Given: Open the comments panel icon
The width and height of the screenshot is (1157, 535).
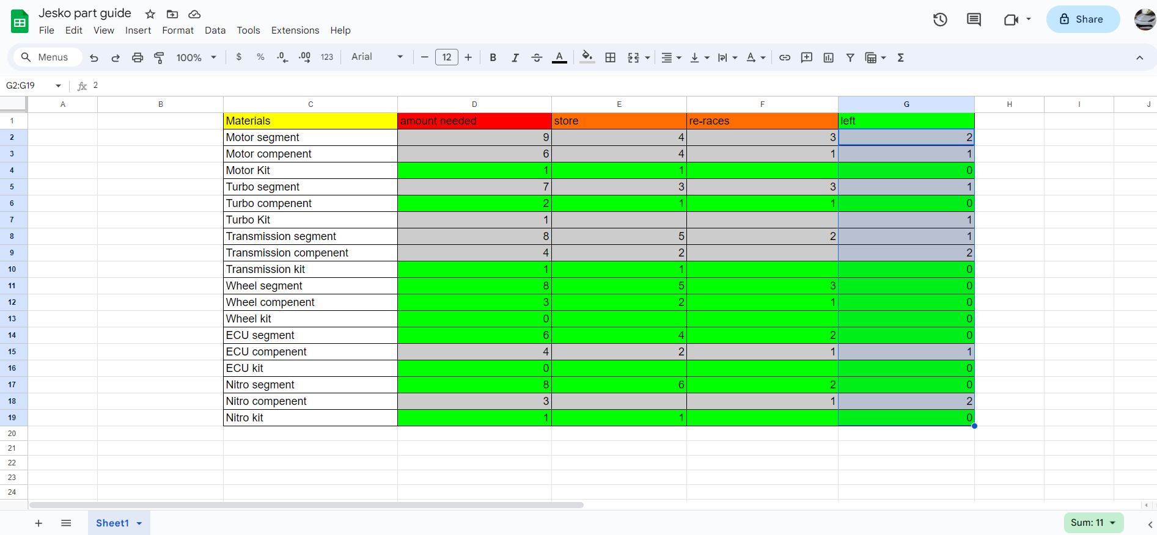Looking at the screenshot, I should (x=974, y=20).
